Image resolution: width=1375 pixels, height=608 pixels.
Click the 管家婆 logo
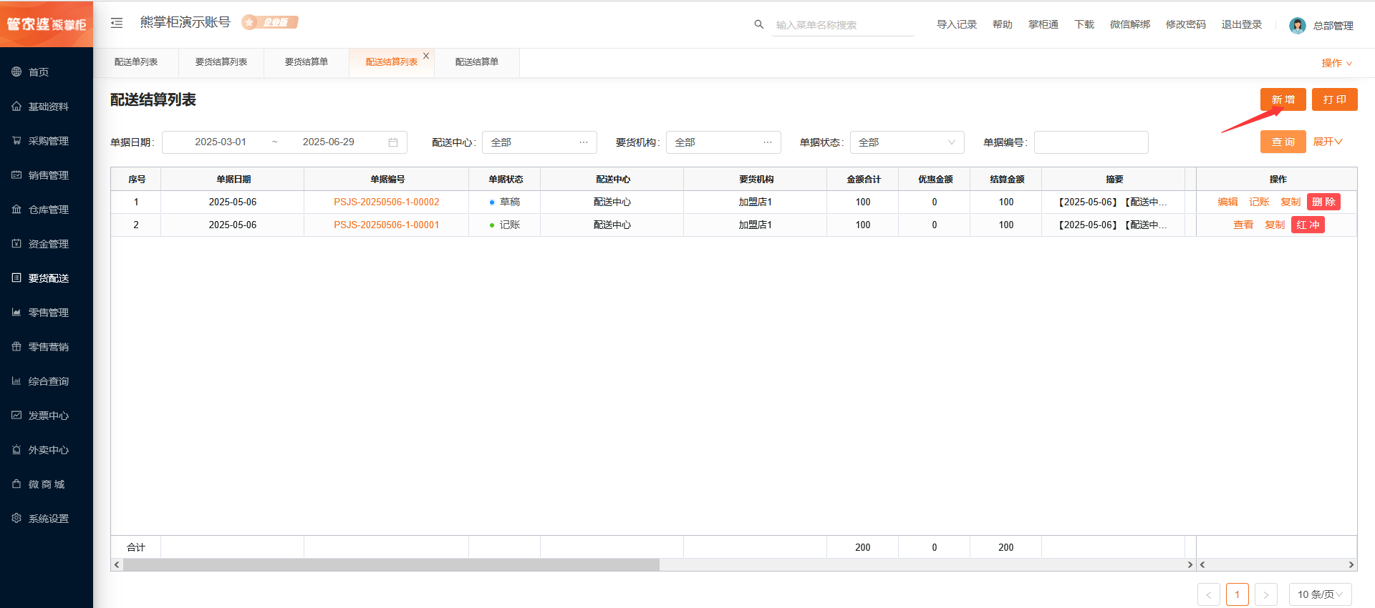pyautogui.click(x=47, y=24)
